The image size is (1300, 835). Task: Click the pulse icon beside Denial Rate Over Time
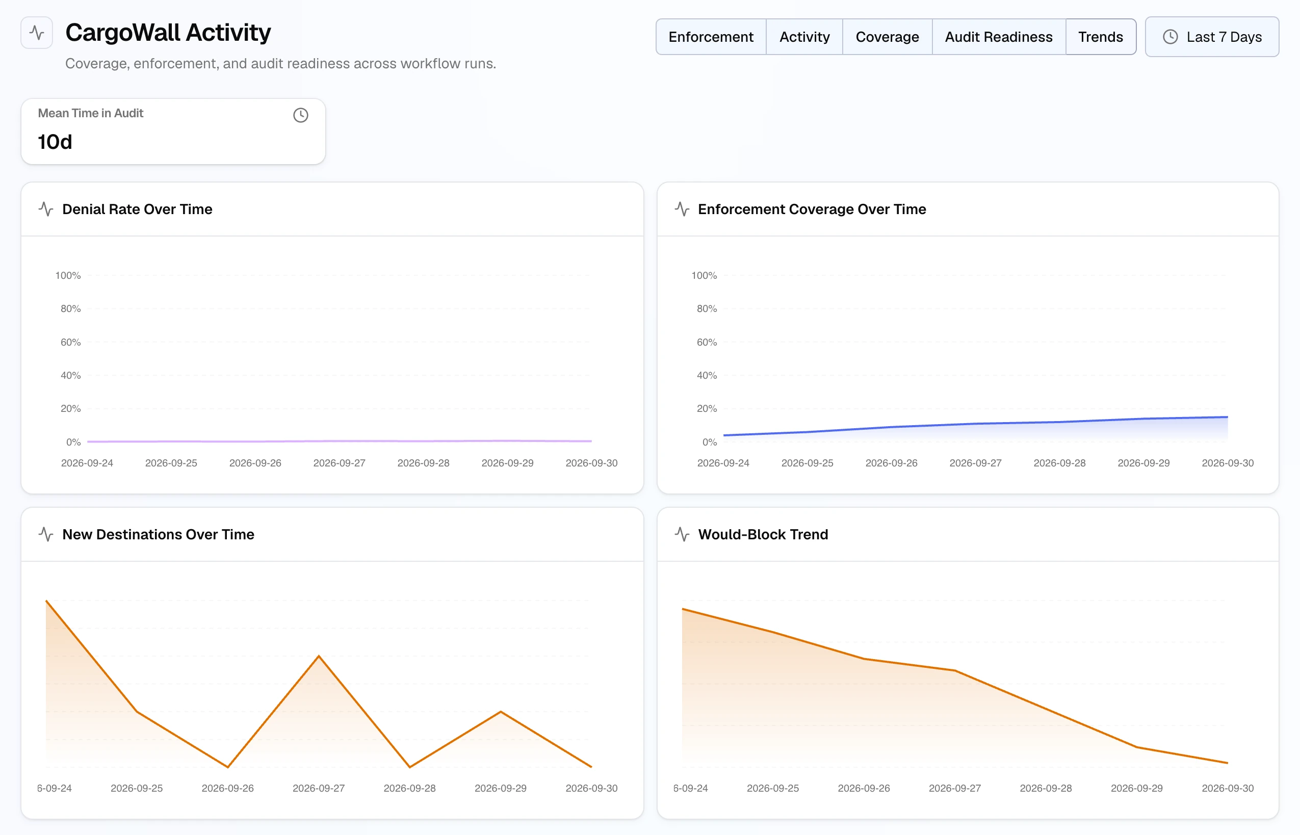(46, 209)
